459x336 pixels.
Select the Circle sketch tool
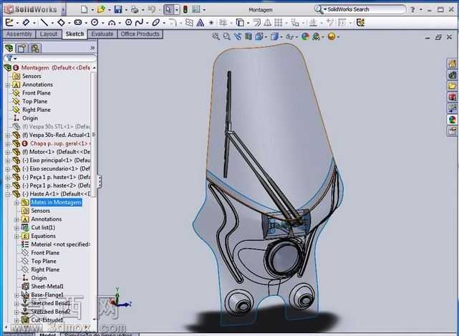[95, 22]
